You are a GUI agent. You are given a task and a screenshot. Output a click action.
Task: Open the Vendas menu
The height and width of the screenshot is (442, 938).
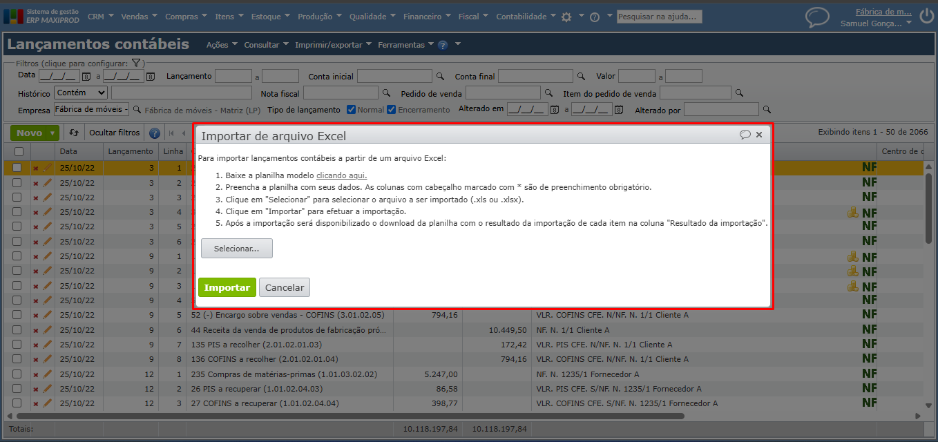coord(139,17)
